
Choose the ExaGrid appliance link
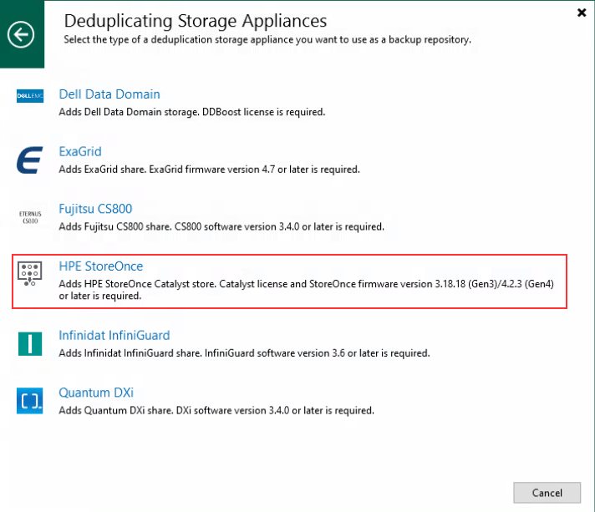[80, 152]
